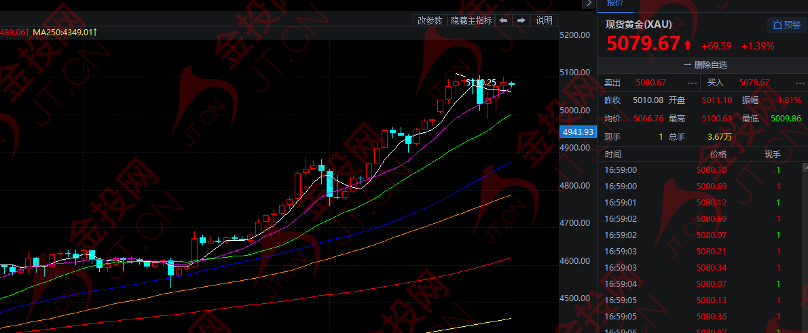Select the tick row priced 5080.13
This screenshot has height=333, width=808.
701,300
